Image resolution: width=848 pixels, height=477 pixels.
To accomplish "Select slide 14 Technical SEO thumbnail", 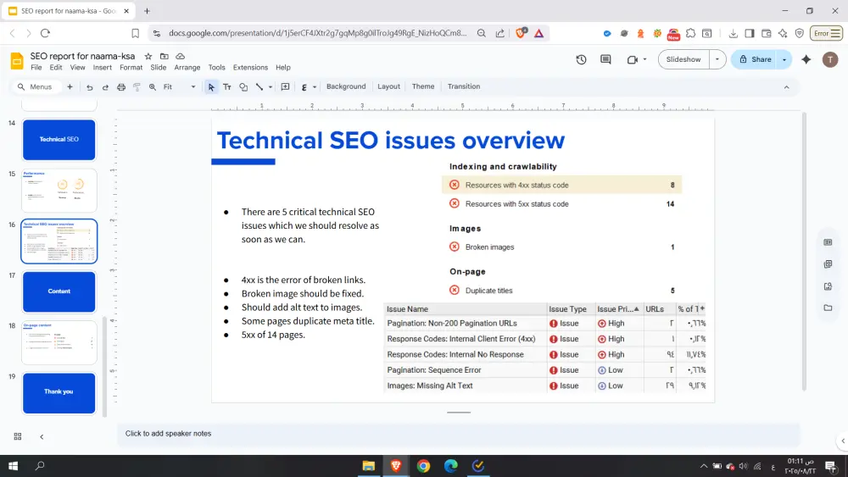I will pyautogui.click(x=59, y=140).
